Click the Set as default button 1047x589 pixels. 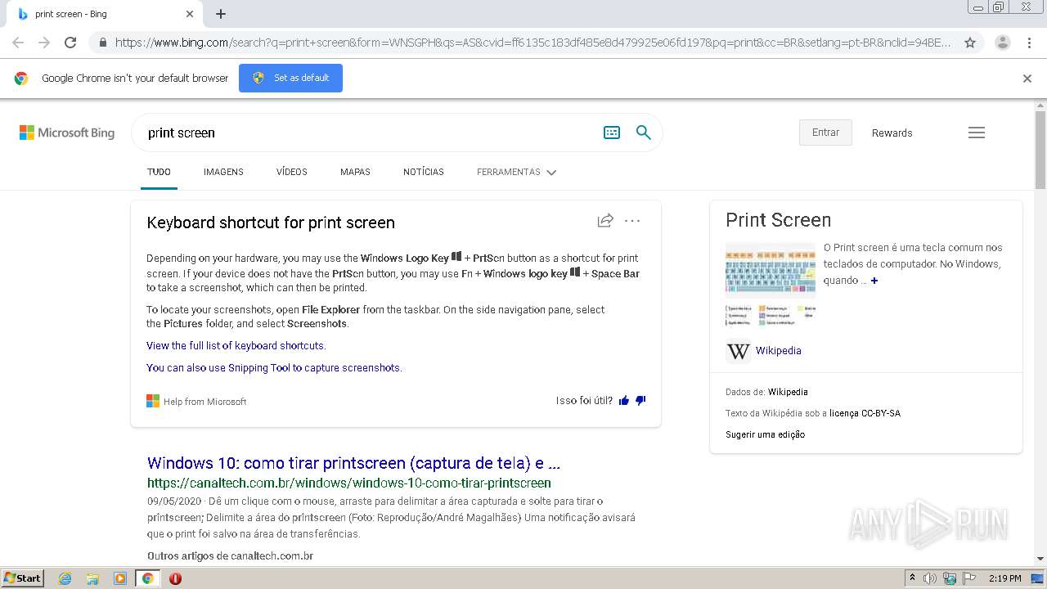coord(290,78)
